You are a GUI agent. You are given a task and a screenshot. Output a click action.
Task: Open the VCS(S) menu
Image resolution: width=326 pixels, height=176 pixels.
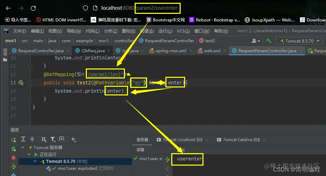pos(183,31)
